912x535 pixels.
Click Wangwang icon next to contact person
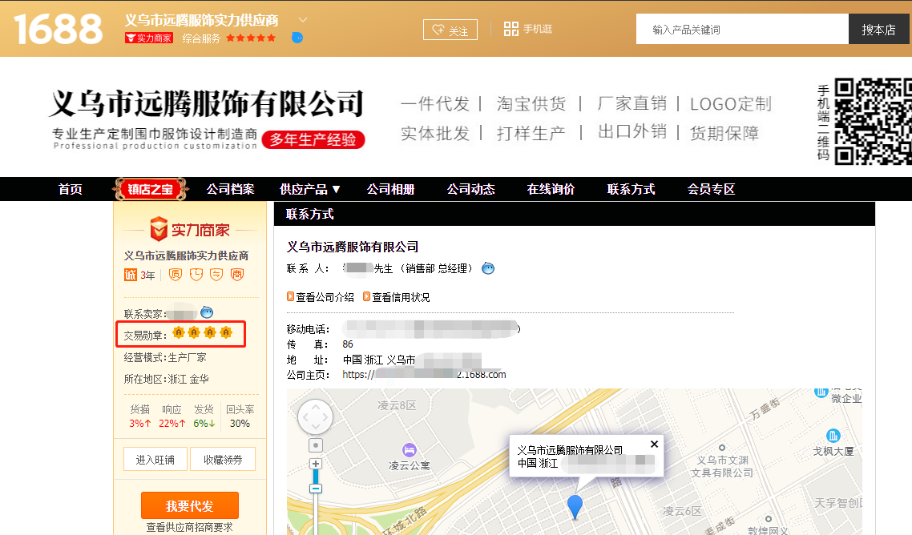pyautogui.click(x=488, y=268)
